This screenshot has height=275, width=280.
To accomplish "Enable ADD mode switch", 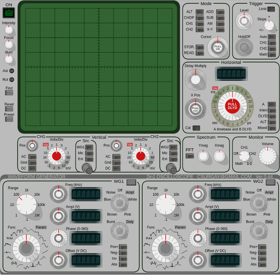I will (x=220, y=12).
